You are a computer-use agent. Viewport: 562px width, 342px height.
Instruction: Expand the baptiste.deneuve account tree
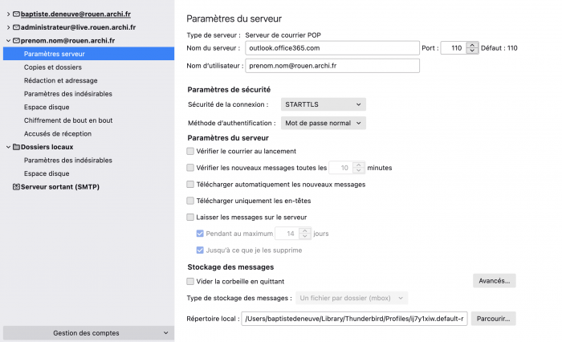coord(8,14)
